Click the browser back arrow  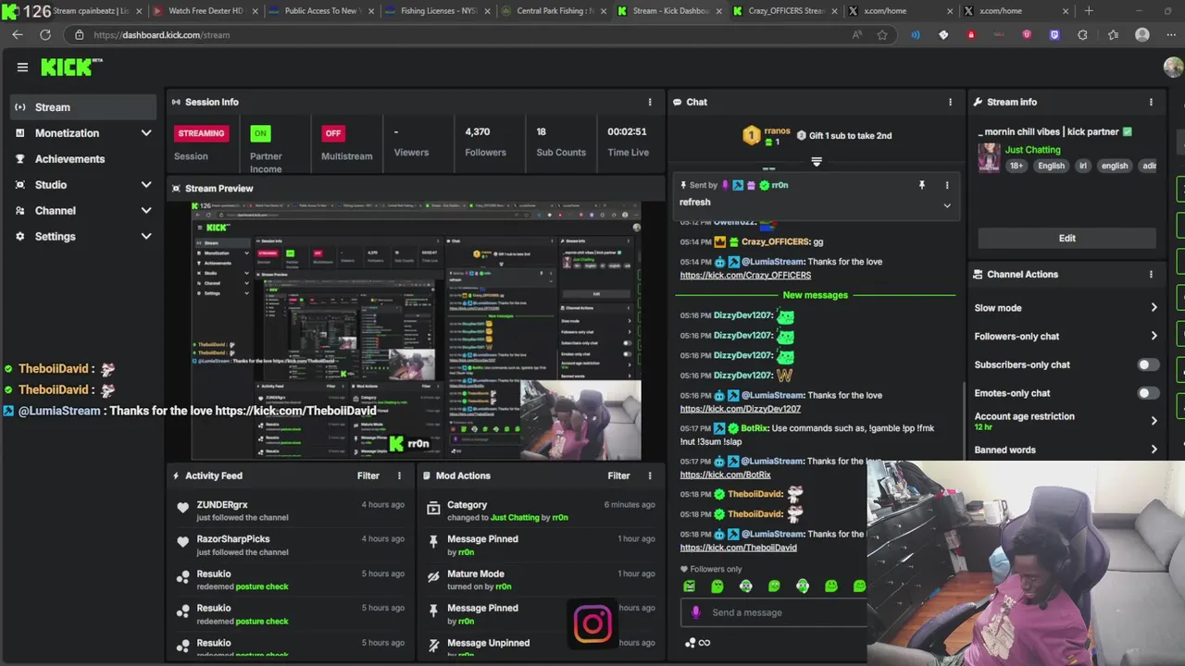tap(18, 34)
